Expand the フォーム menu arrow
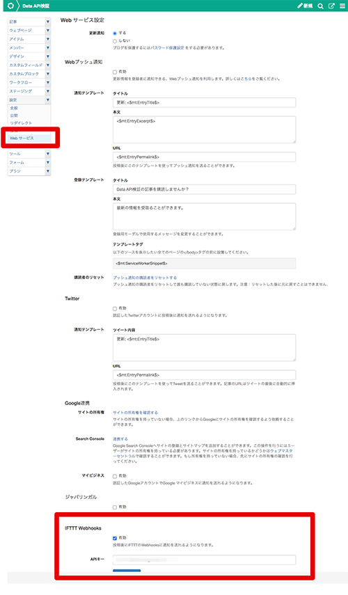 click(x=48, y=162)
